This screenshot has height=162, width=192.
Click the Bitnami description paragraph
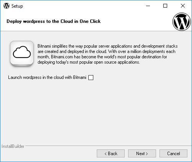click(x=107, y=54)
